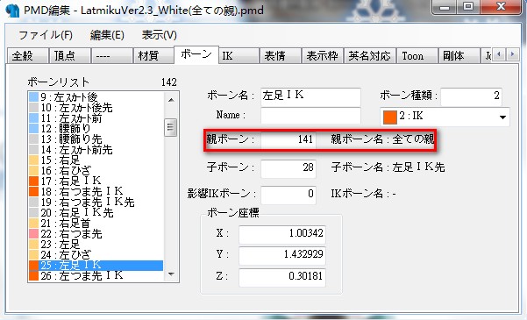Open the bone type dropdown showing 2 : IK

(x=445, y=117)
